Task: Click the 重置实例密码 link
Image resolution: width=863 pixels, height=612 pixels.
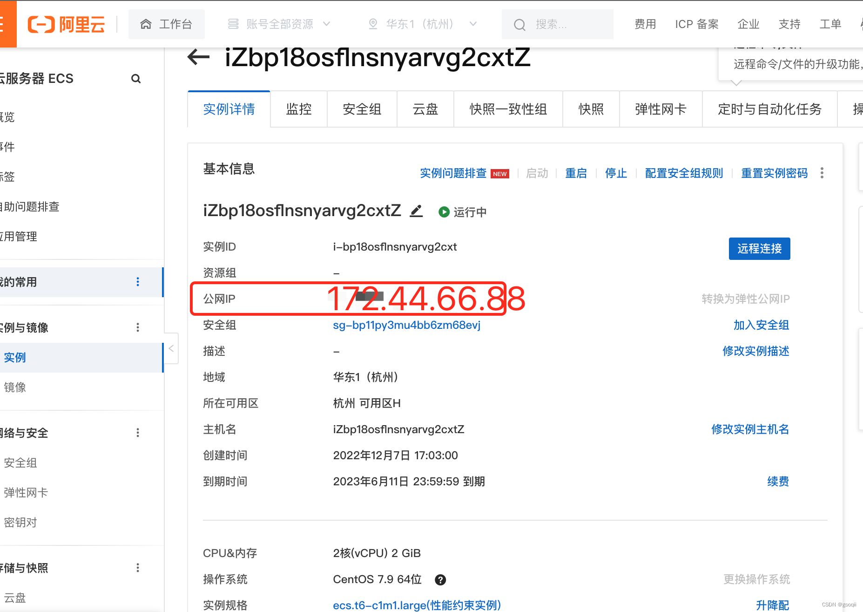Action: 774,173
